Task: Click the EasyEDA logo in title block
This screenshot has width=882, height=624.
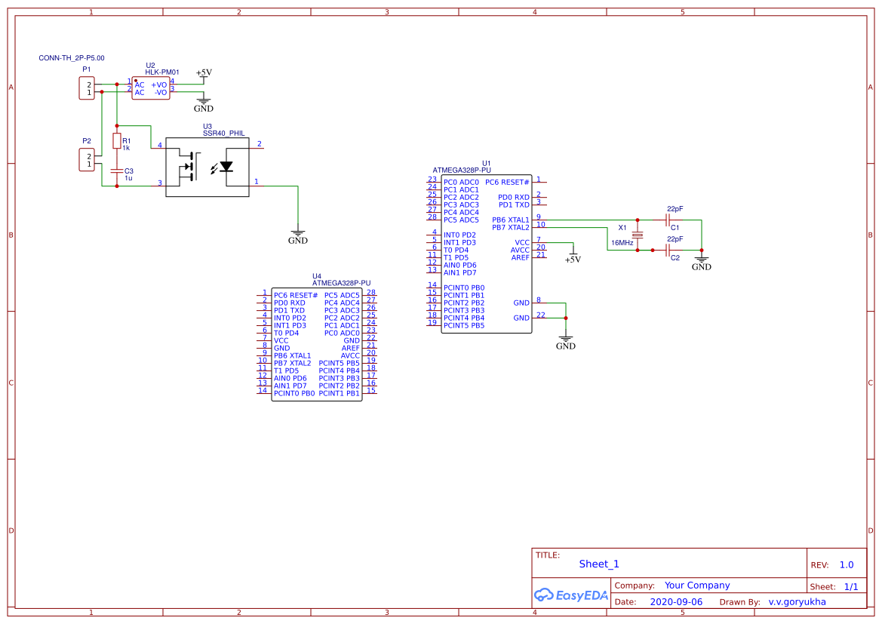Action: click(571, 595)
